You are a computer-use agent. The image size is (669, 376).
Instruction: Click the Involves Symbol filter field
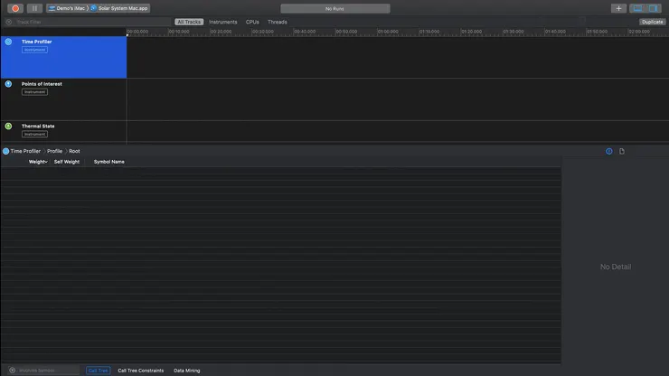48,371
